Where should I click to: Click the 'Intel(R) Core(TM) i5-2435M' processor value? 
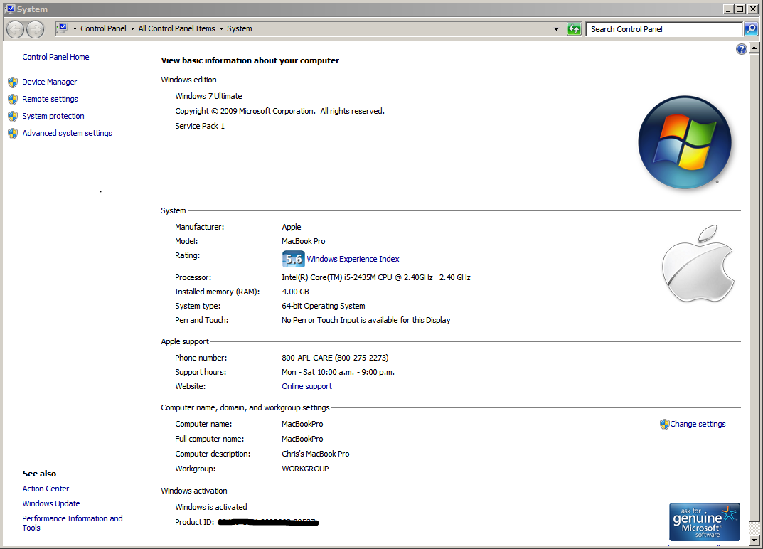coord(376,277)
